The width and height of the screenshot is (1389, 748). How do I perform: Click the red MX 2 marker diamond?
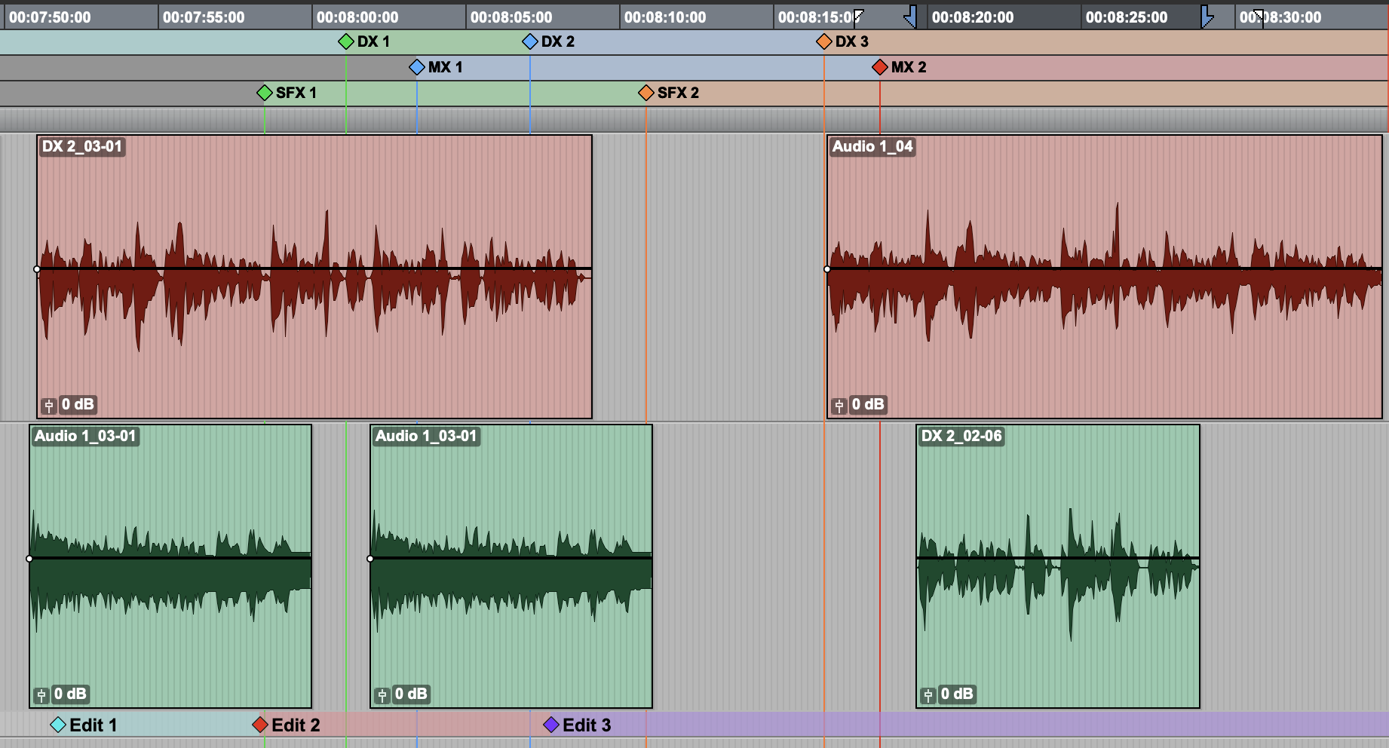tap(880, 67)
